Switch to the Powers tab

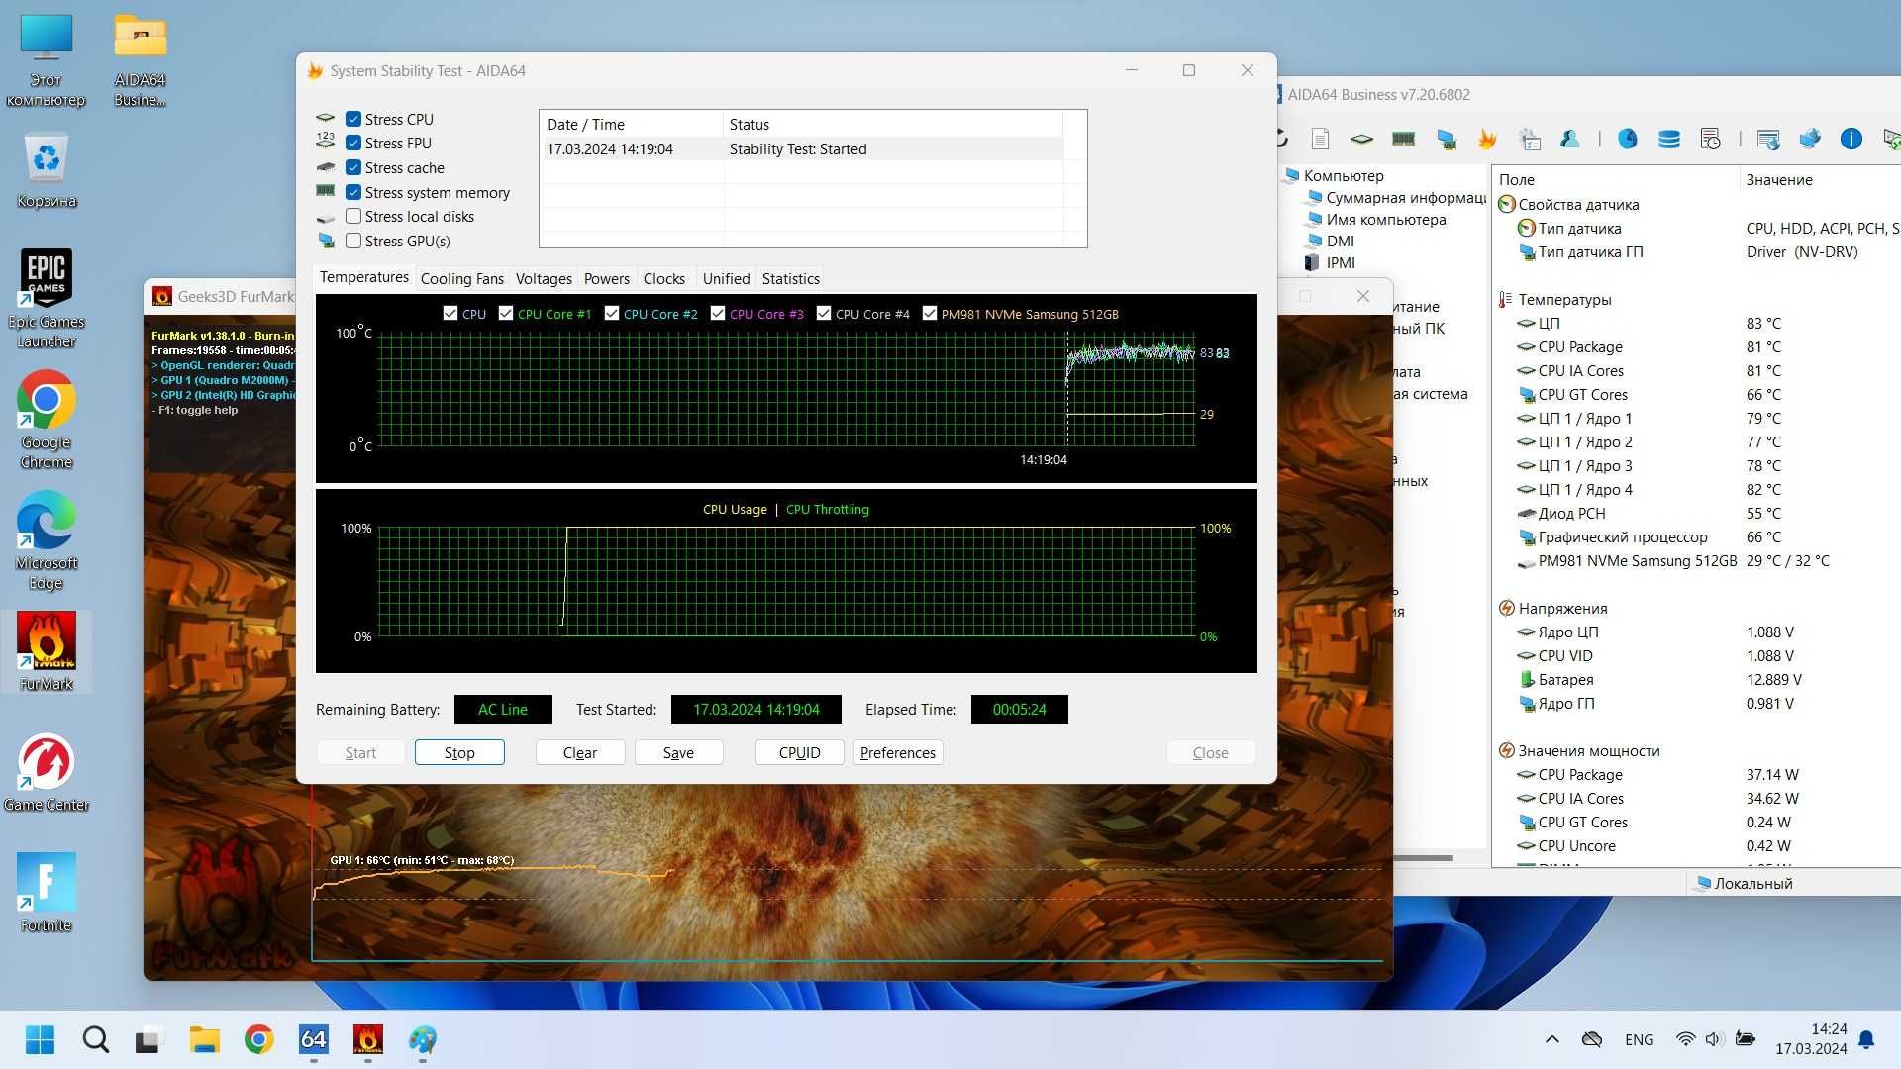pyautogui.click(x=606, y=279)
